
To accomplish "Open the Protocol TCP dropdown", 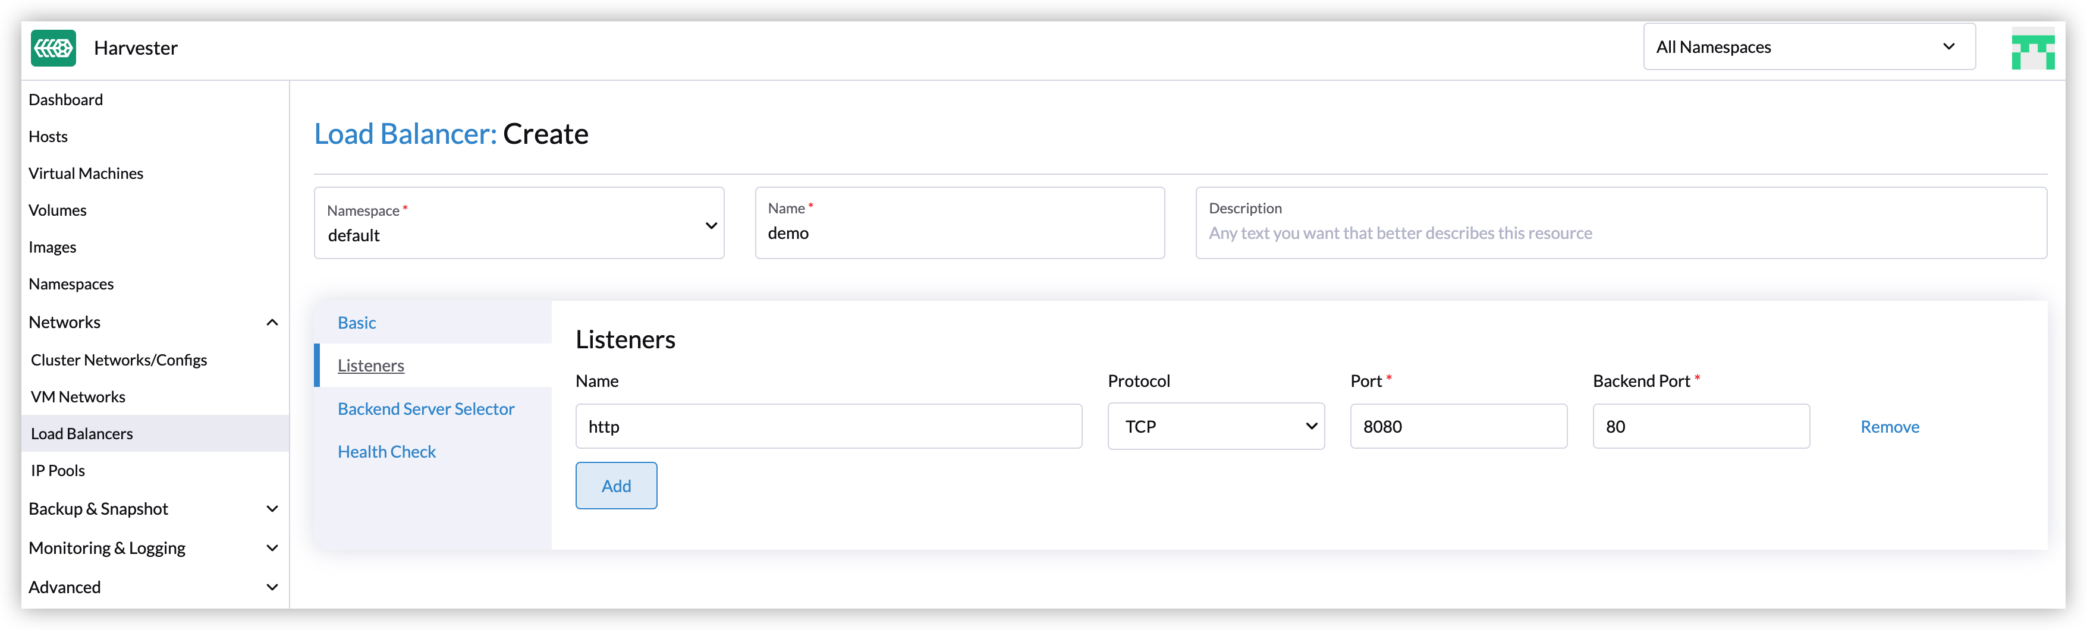I will coord(1215,427).
